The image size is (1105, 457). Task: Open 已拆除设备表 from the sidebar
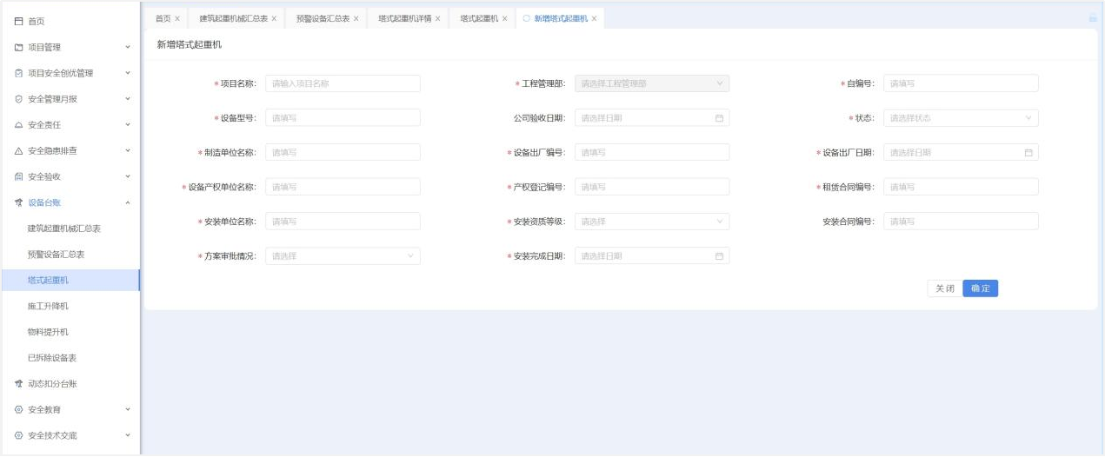[x=52, y=358]
